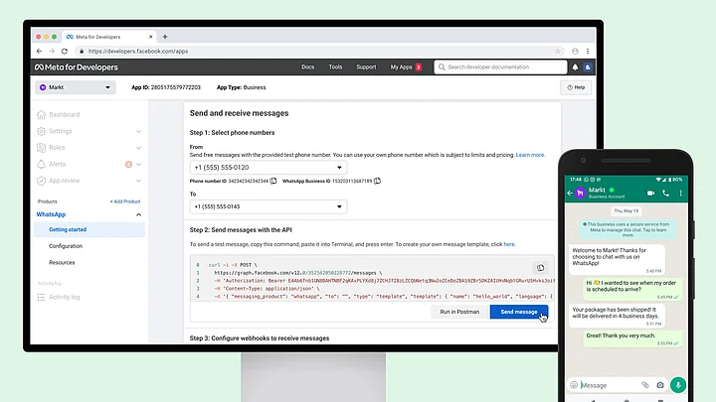Click the Run in Postman button
The image size is (716, 402).
[x=458, y=312]
